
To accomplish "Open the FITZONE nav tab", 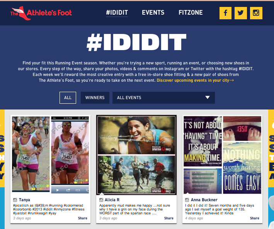I will click(x=191, y=13).
